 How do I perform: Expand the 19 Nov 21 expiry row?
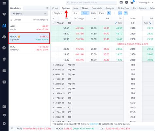click(53, 93)
